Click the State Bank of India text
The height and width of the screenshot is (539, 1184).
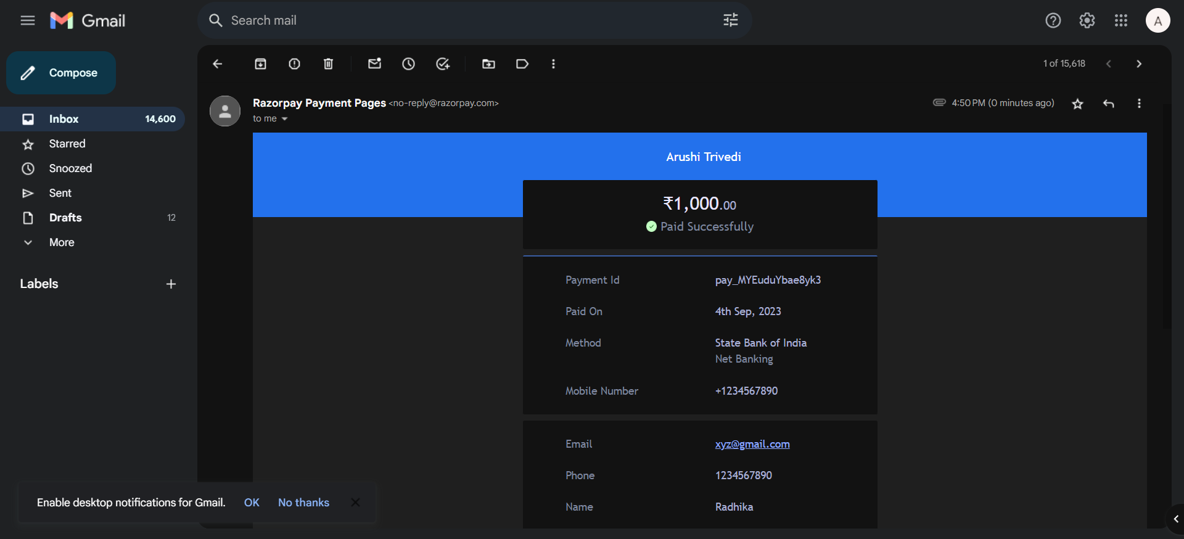[760, 343]
